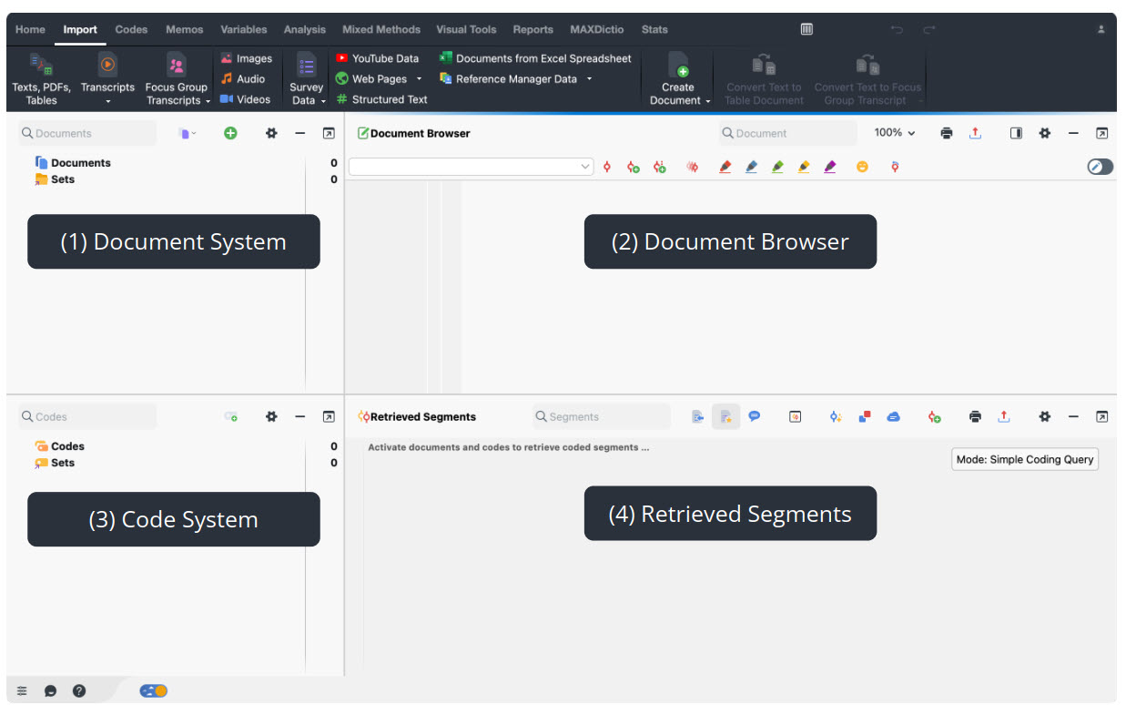Switch to the Analysis tab
Screen dimensions: 1126x705
pos(304,29)
